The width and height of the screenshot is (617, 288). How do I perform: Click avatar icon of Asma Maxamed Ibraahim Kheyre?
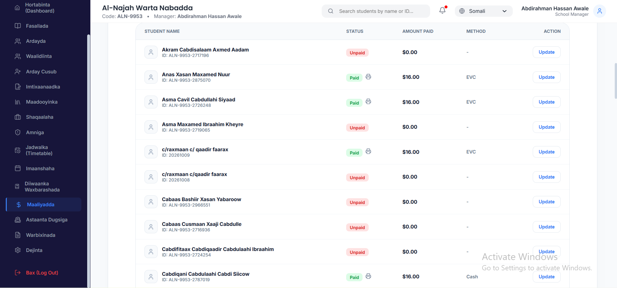point(151,127)
